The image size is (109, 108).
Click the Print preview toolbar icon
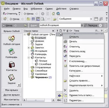click(x=43, y=19)
